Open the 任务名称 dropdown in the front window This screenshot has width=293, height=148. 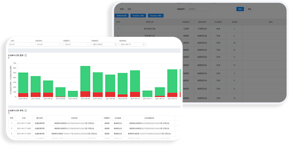[x=49, y=44]
